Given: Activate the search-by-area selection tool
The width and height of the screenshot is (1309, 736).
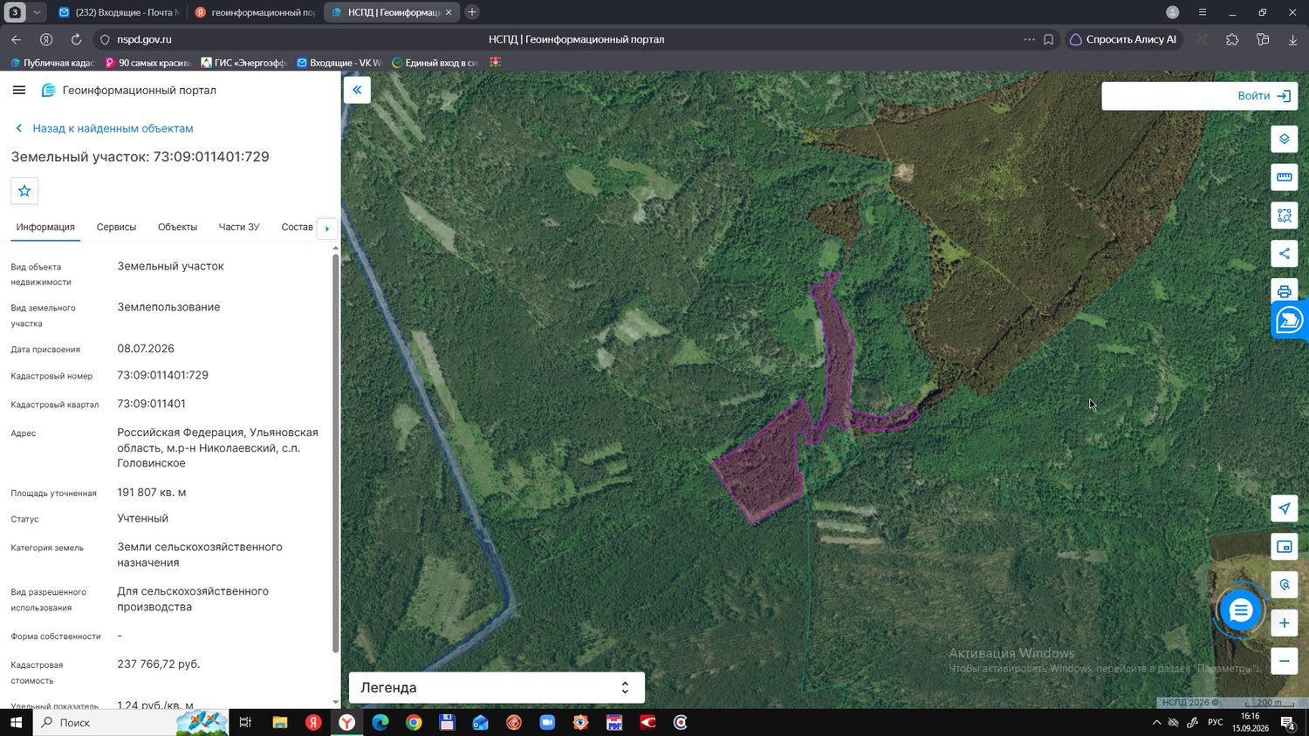Looking at the screenshot, I should (x=1284, y=215).
